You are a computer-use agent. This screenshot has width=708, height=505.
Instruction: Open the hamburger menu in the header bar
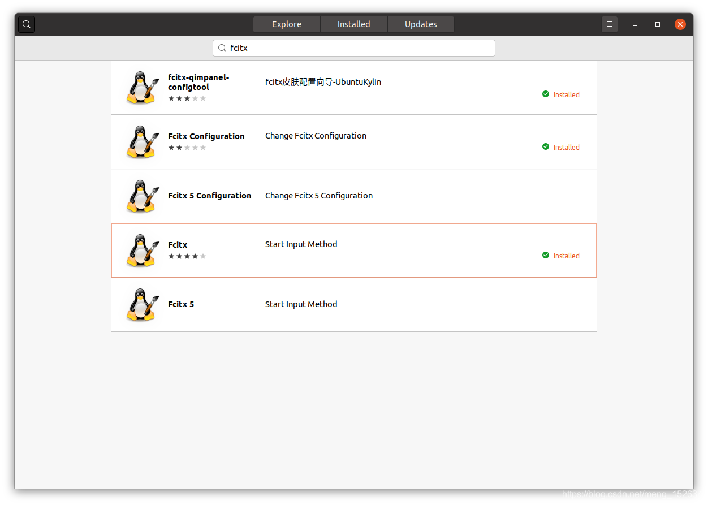[610, 24]
